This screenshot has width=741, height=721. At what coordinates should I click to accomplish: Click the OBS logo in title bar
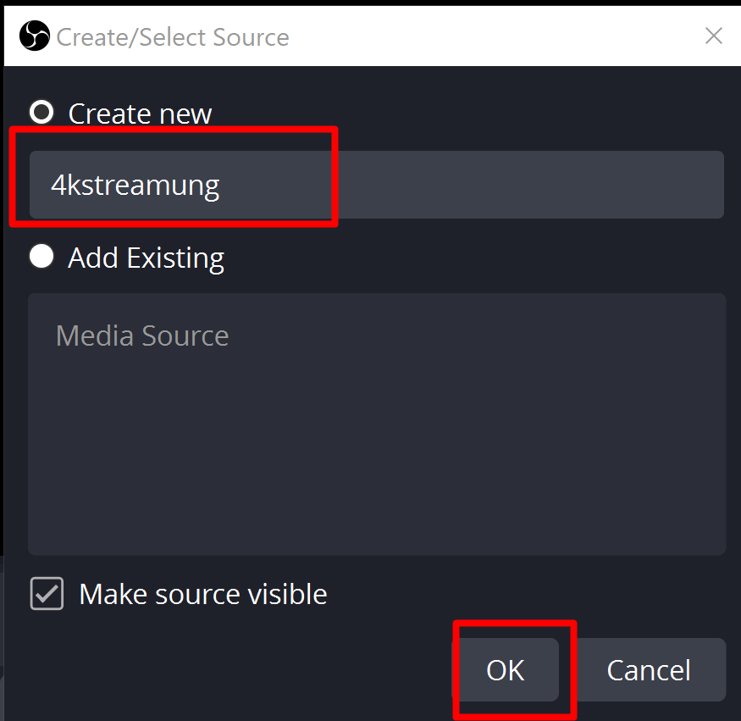35,36
